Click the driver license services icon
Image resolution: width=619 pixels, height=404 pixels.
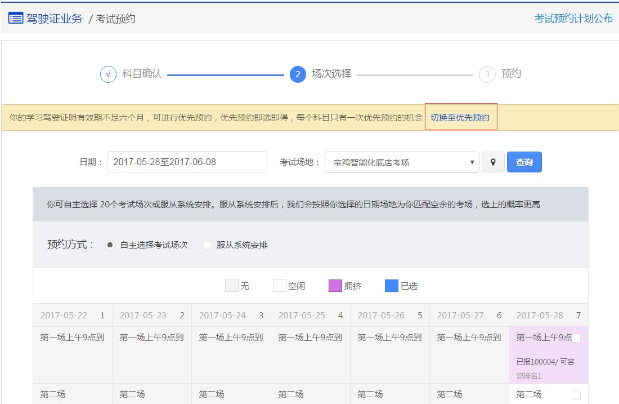tap(15, 17)
